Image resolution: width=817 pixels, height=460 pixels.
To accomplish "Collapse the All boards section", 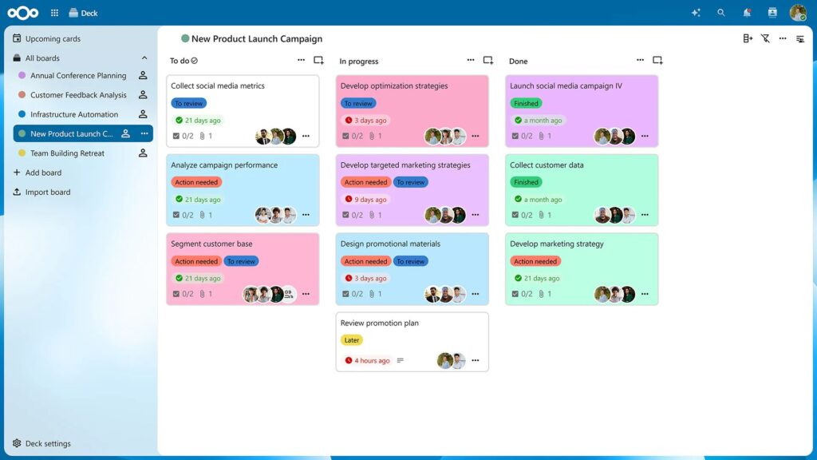I will (144, 57).
